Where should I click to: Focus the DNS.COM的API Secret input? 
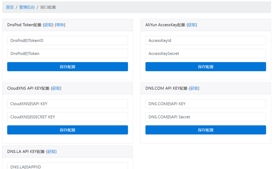coord(206,117)
